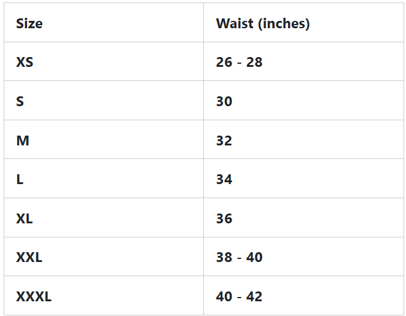Select the M size cell
The height and width of the screenshot is (316, 406).
[x=23, y=141]
